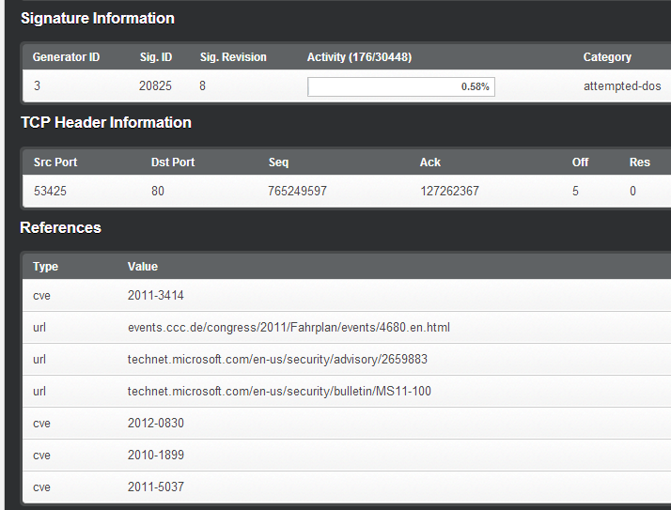Click the Activity (176/30448) column header

pos(359,57)
